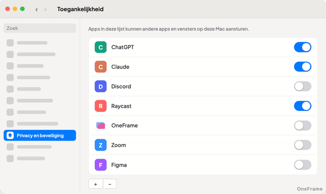Focus the Zoek search field

coord(40,28)
